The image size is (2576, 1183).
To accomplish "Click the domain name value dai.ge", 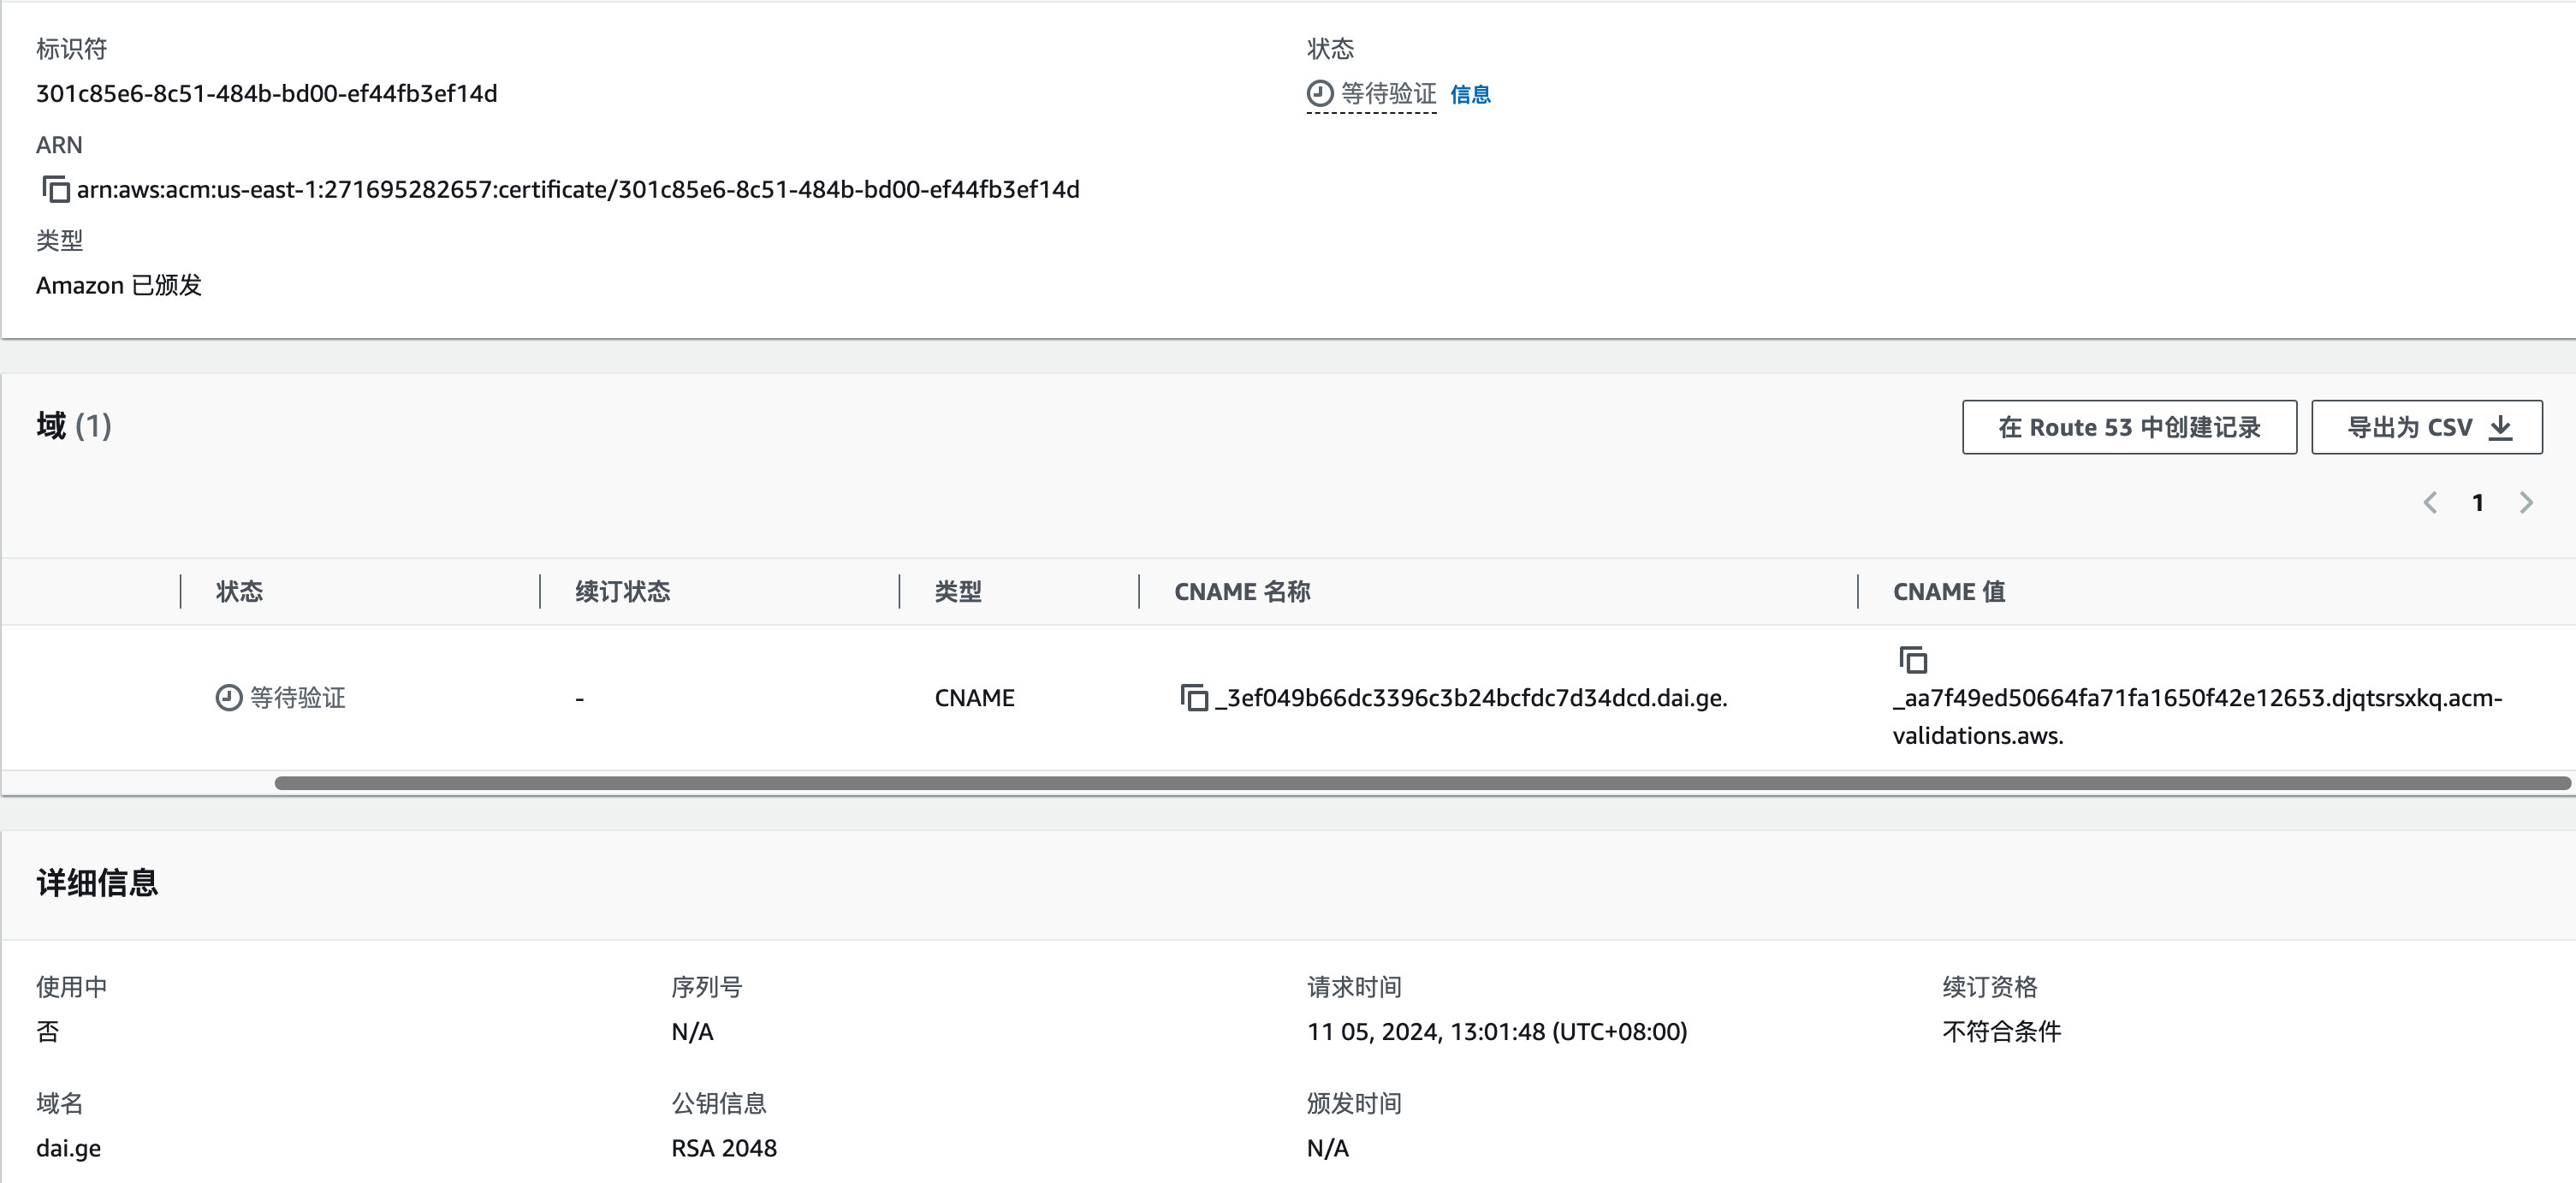I will pos(68,1147).
